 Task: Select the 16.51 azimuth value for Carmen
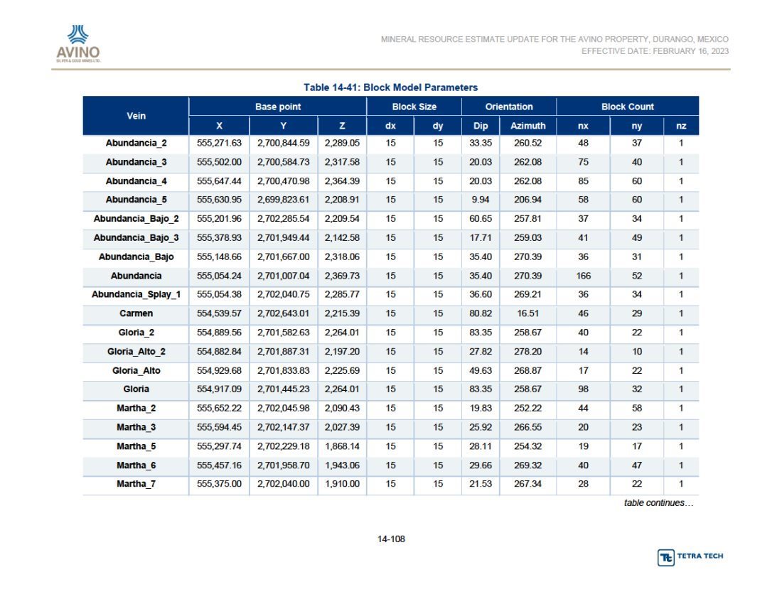[527, 313]
